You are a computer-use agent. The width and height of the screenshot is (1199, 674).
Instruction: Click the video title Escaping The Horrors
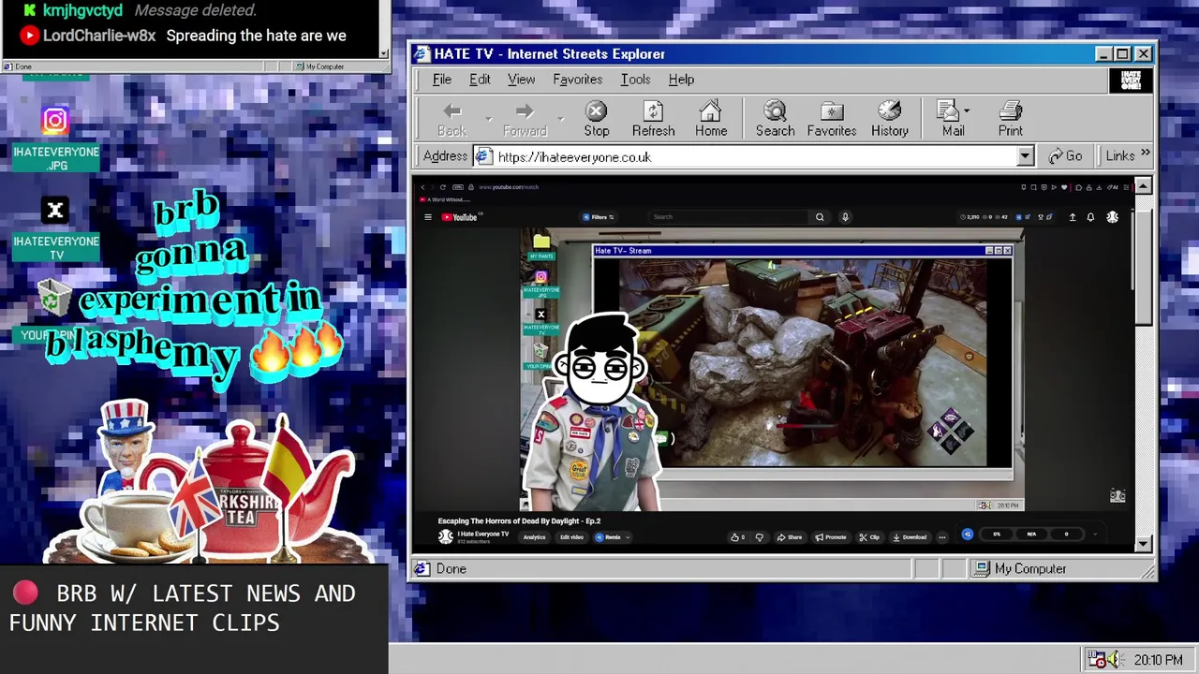click(519, 521)
